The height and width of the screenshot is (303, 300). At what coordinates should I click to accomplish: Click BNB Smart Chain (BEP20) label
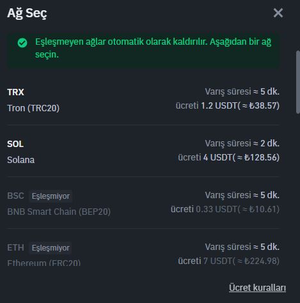(x=59, y=212)
